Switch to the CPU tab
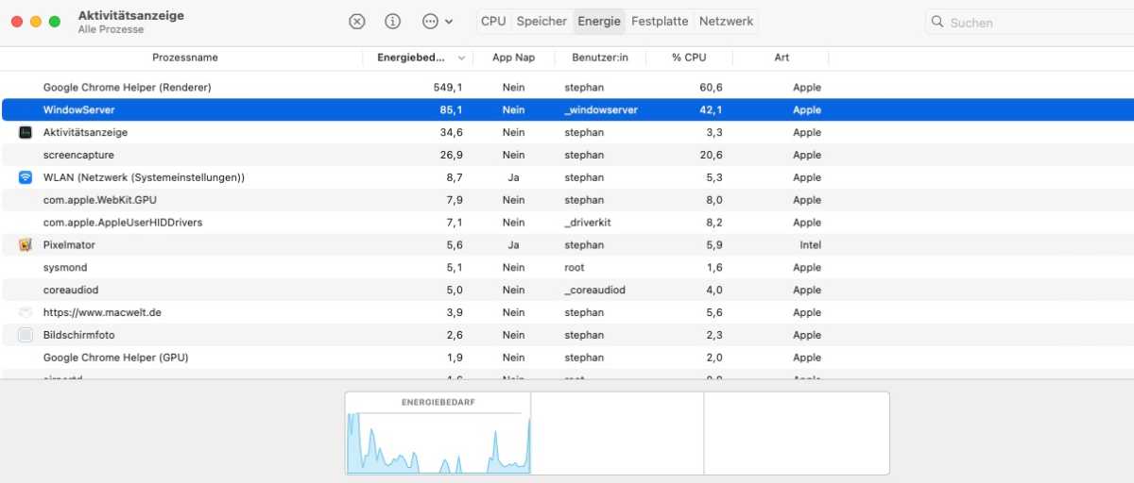The image size is (1134, 483). point(493,21)
